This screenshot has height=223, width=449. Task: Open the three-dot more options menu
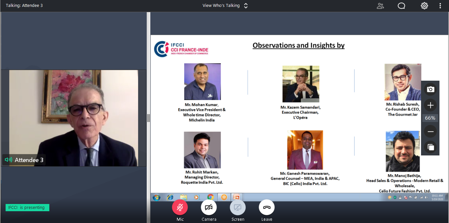[440, 6]
